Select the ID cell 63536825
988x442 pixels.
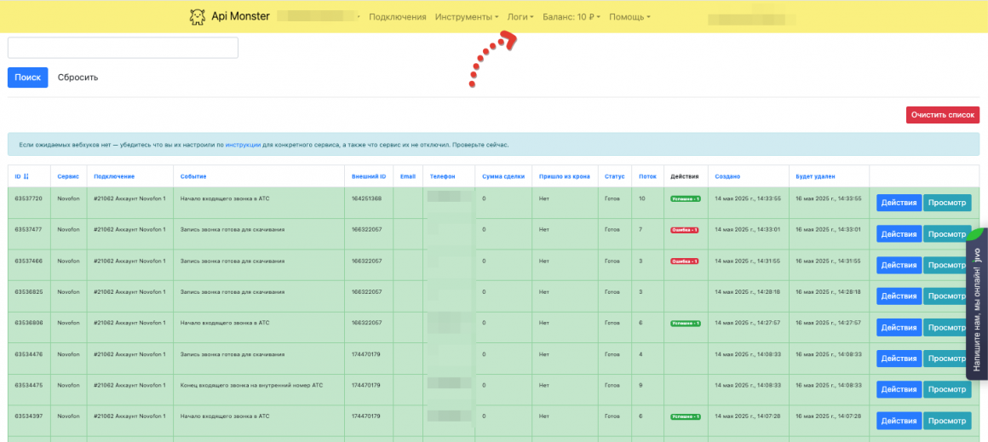[x=28, y=292]
